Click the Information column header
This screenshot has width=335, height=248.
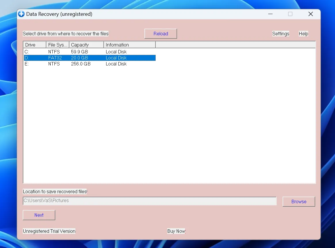(x=130, y=45)
